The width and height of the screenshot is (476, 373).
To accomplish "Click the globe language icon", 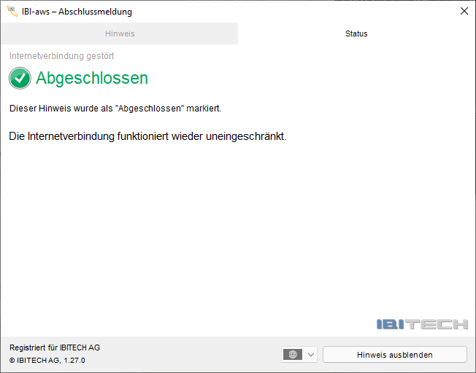I will 293,355.
